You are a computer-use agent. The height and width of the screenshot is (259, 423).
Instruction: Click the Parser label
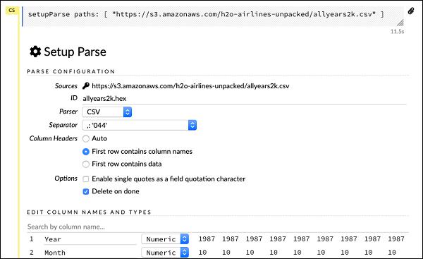pos(68,112)
